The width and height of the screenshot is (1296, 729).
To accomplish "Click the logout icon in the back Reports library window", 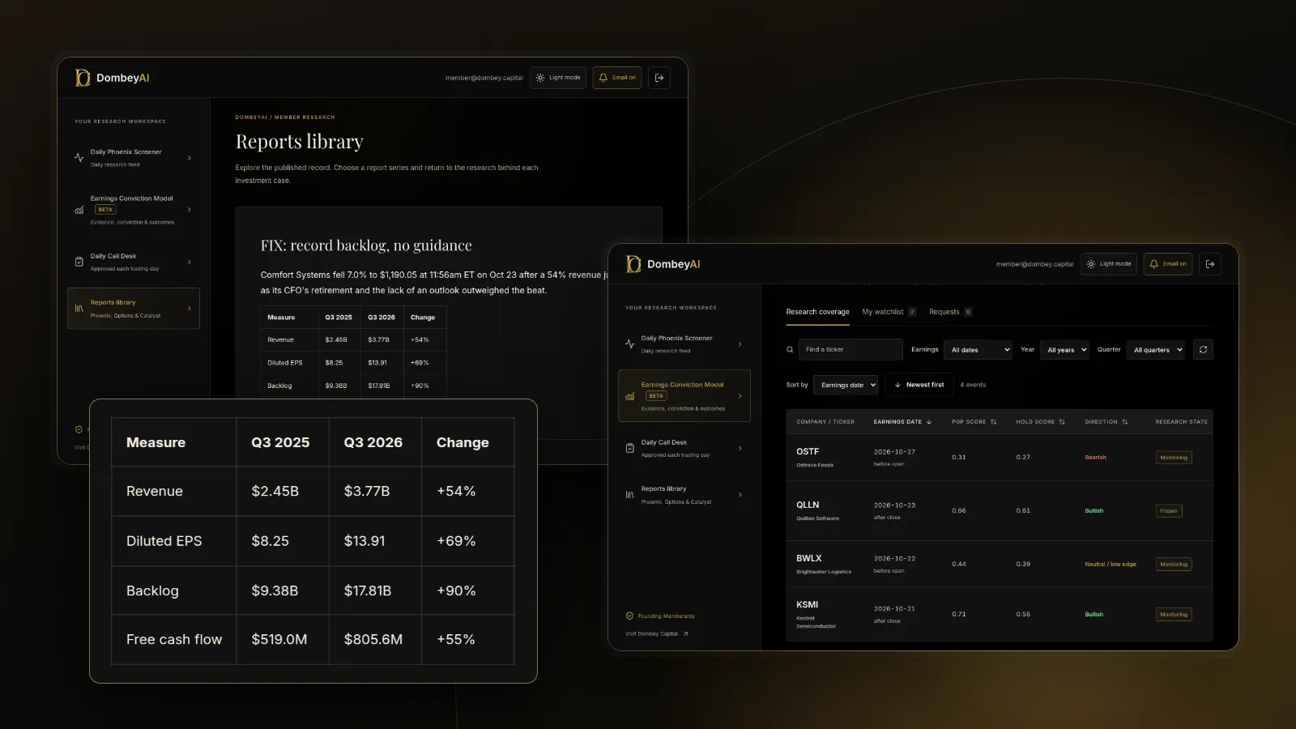I will (x=659, y=78).
